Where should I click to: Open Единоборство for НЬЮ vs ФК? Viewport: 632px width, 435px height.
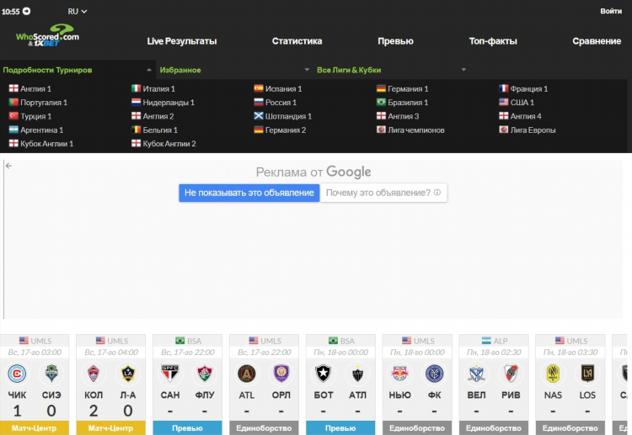point(417,427)
